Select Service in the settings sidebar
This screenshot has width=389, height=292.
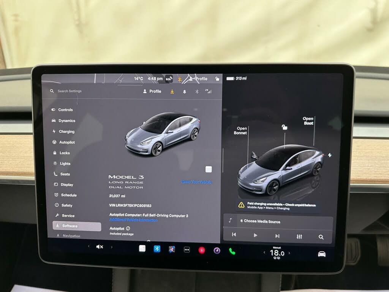tap(65, 216)
